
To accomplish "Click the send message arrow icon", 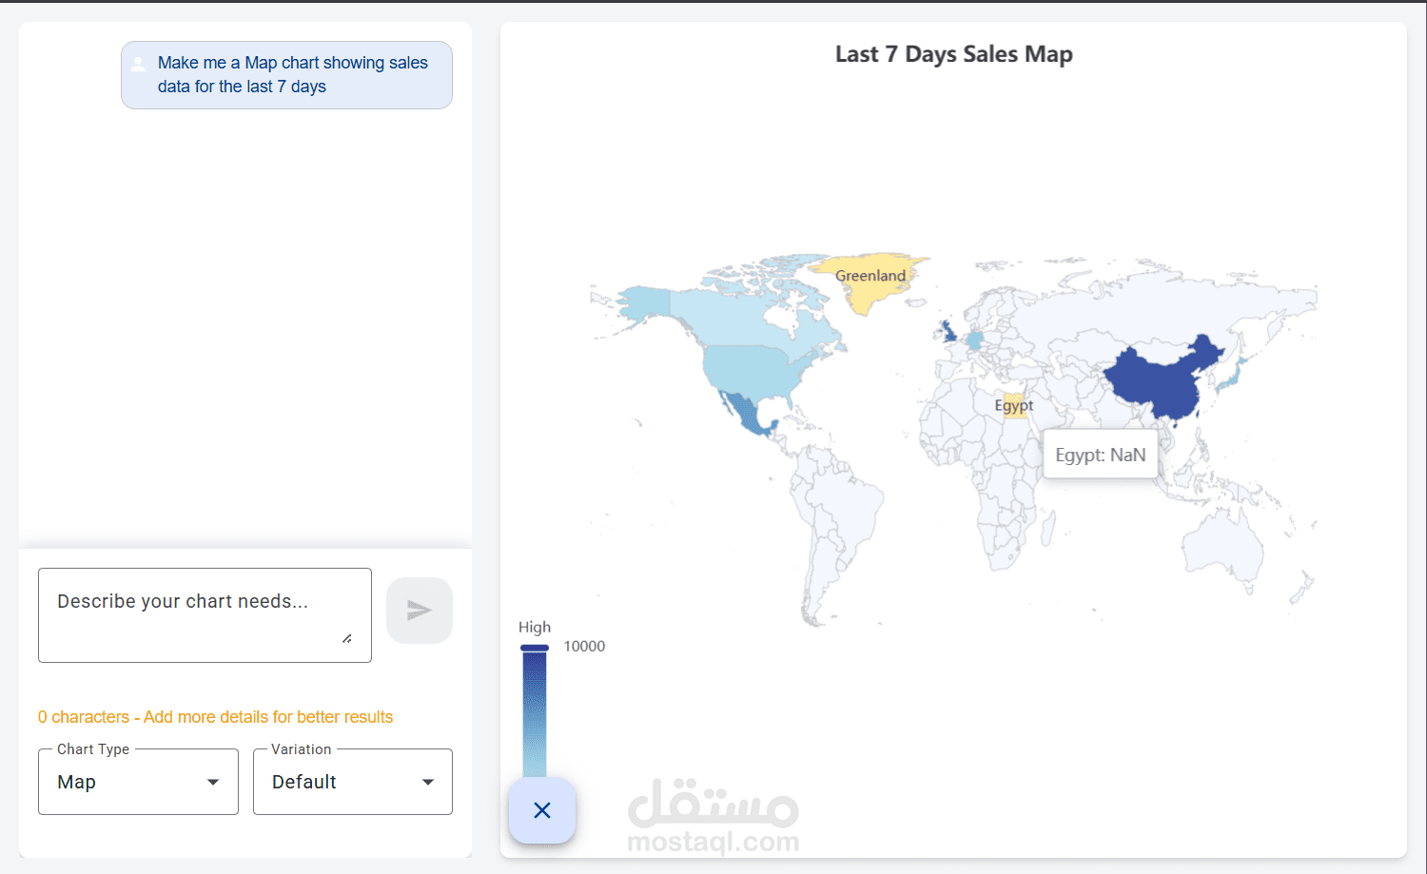I will tap(419, 611).
